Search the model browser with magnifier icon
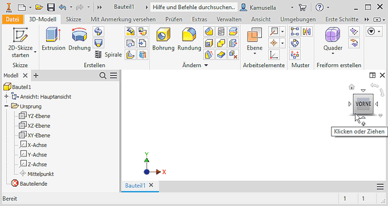The image size is (388, 206). (x=103, y=76)
